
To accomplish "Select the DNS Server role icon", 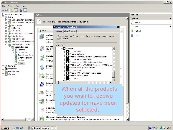I will point(10,28).
